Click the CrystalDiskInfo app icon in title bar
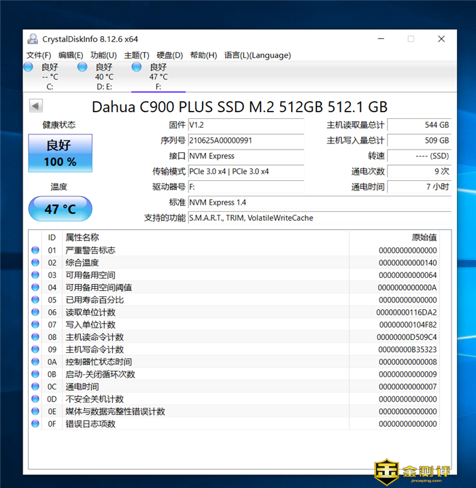This screenshot has height=488, width=476. [x=33, y=39]
